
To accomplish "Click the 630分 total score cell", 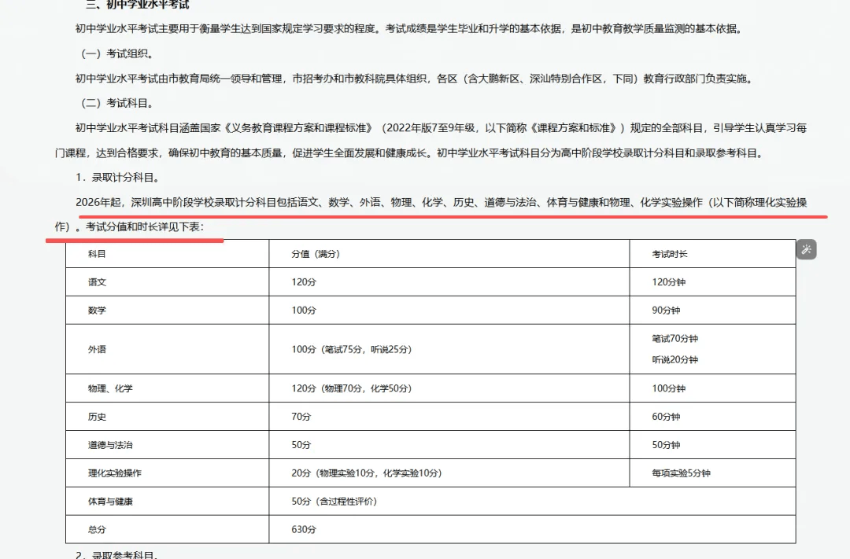I will tap(532, 529).
